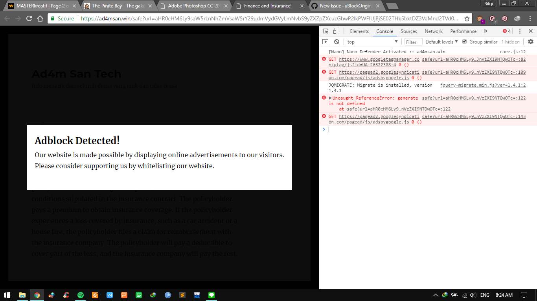This screenshot has width=537, height=301.
Task: Click the '1 hidden' message count text
Action: [510, 42]
